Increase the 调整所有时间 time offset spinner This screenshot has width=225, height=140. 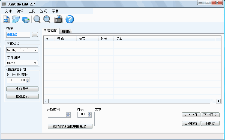pyautogui.click(x=28, y=79)
